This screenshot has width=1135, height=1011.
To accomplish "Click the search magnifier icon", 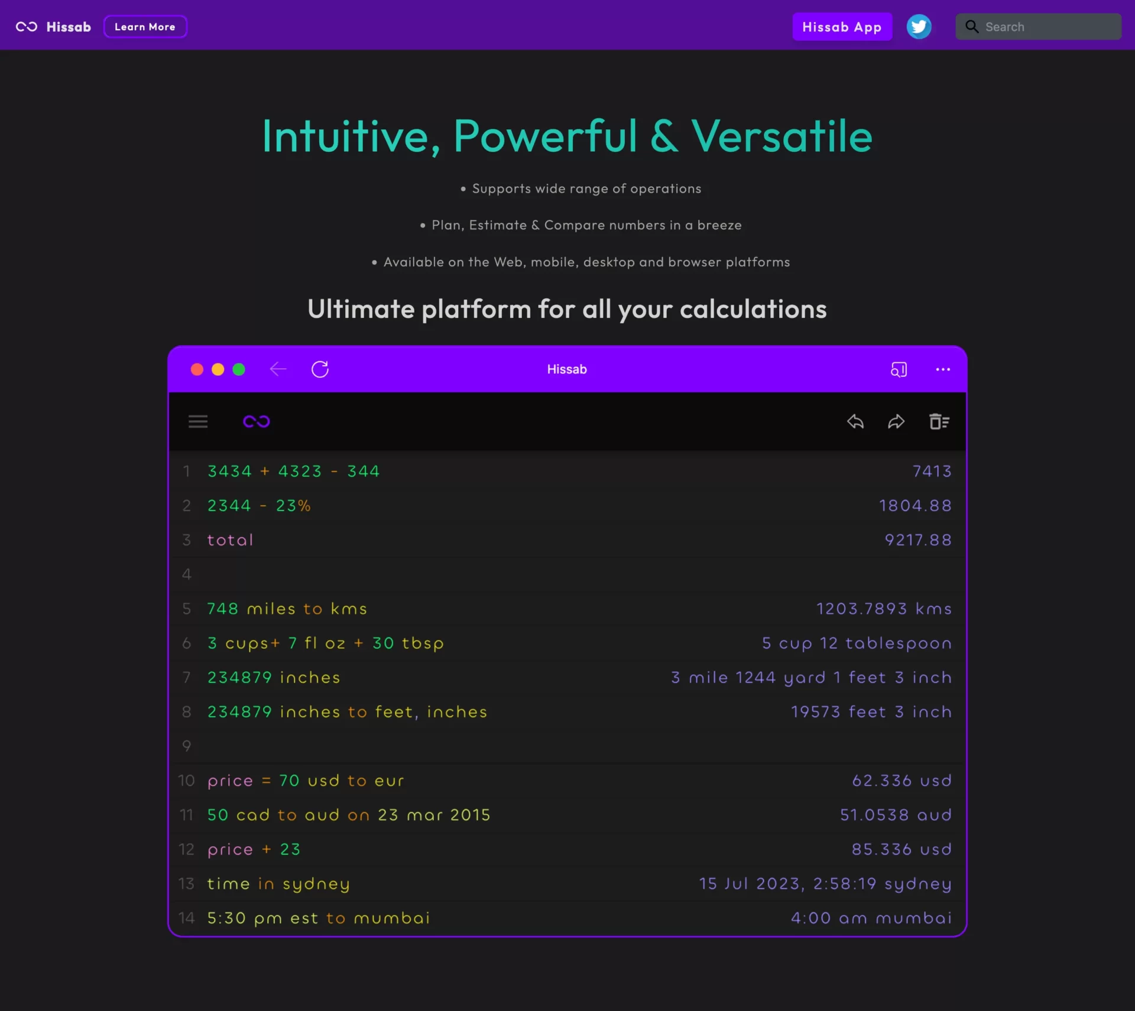I will tap(971, 27).
